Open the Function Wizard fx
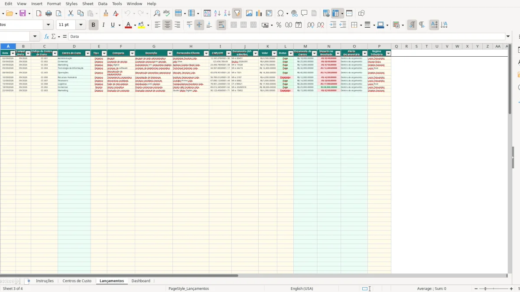 click(46, 37)
